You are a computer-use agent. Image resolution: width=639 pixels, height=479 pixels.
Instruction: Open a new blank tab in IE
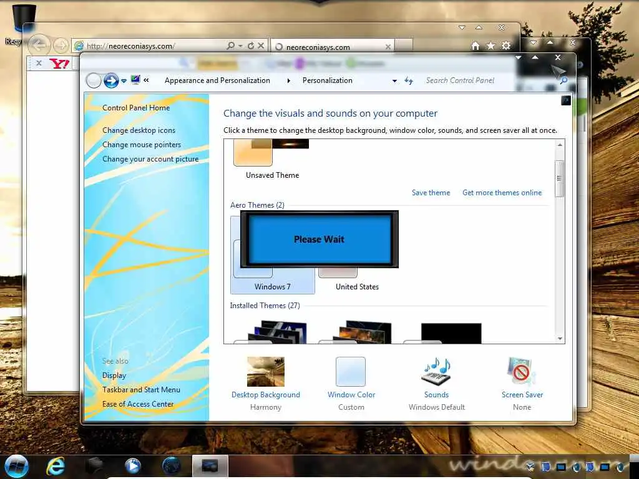click(x=404, y=46)
